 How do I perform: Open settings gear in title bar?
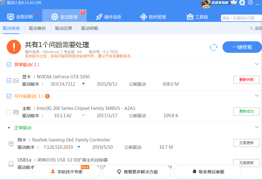coord(250,2)
